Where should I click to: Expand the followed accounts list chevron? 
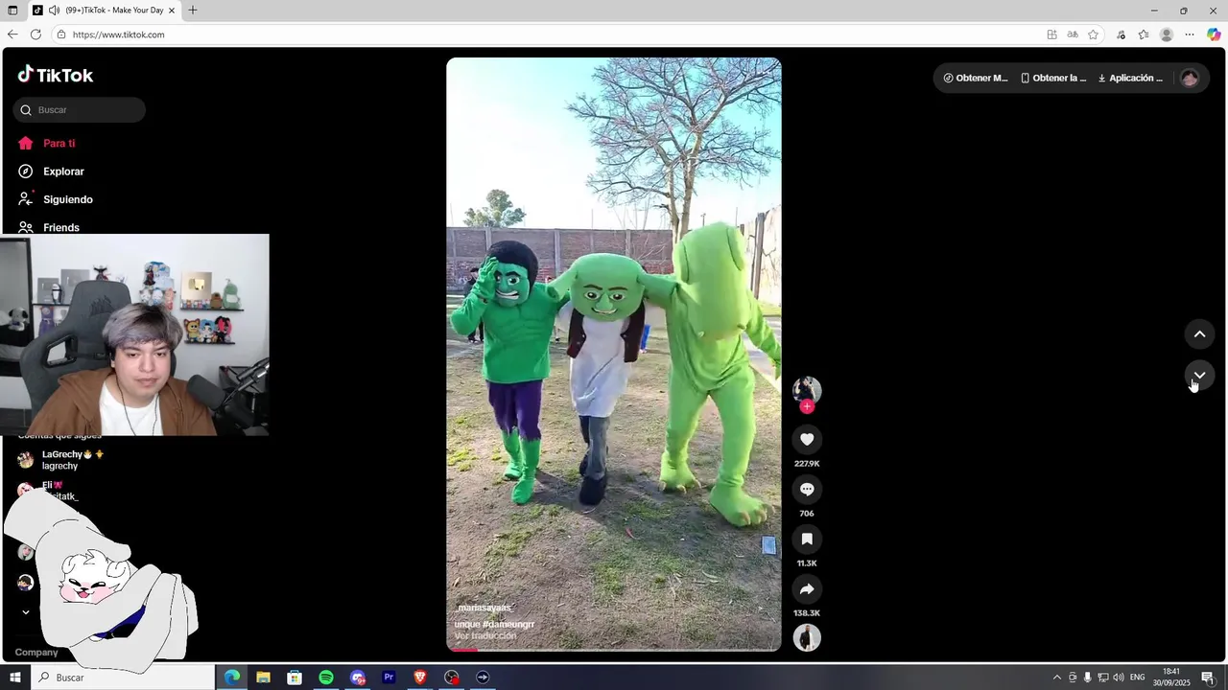[26, 611]
